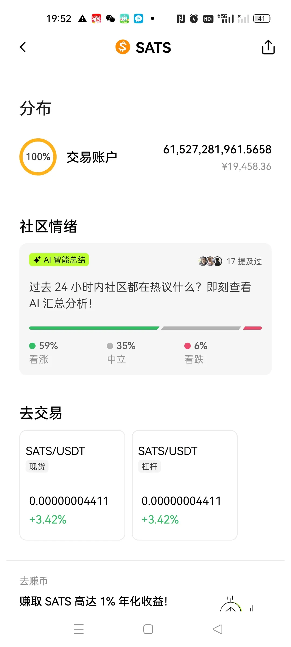The height and width of the screenshot is (647, 291).
Task: Open the SATS/USDT 杠杆 trading card
Action: point(185,485)
